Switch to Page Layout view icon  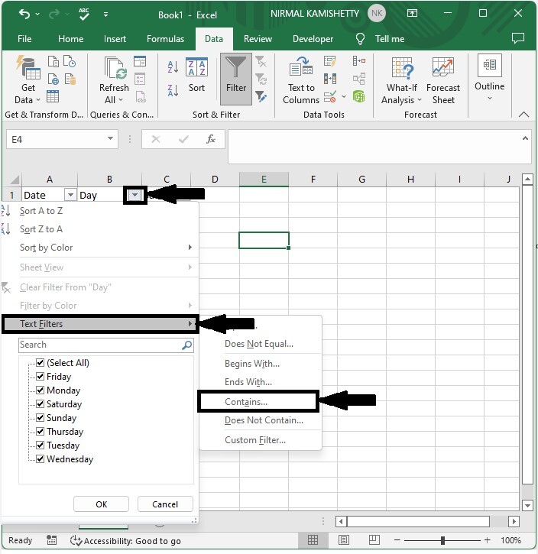(x=344, y=540)
